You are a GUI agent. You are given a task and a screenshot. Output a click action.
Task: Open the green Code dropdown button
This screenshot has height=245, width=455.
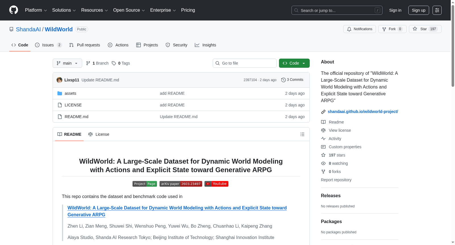tap(294, 63)
